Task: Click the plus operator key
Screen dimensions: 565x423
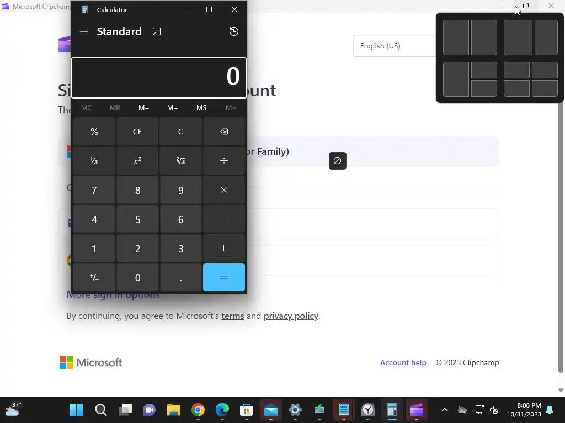Action: (x=224, y=248)
